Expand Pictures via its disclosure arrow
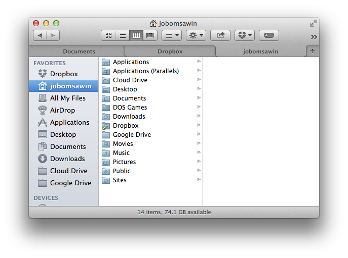 point(199,161)
